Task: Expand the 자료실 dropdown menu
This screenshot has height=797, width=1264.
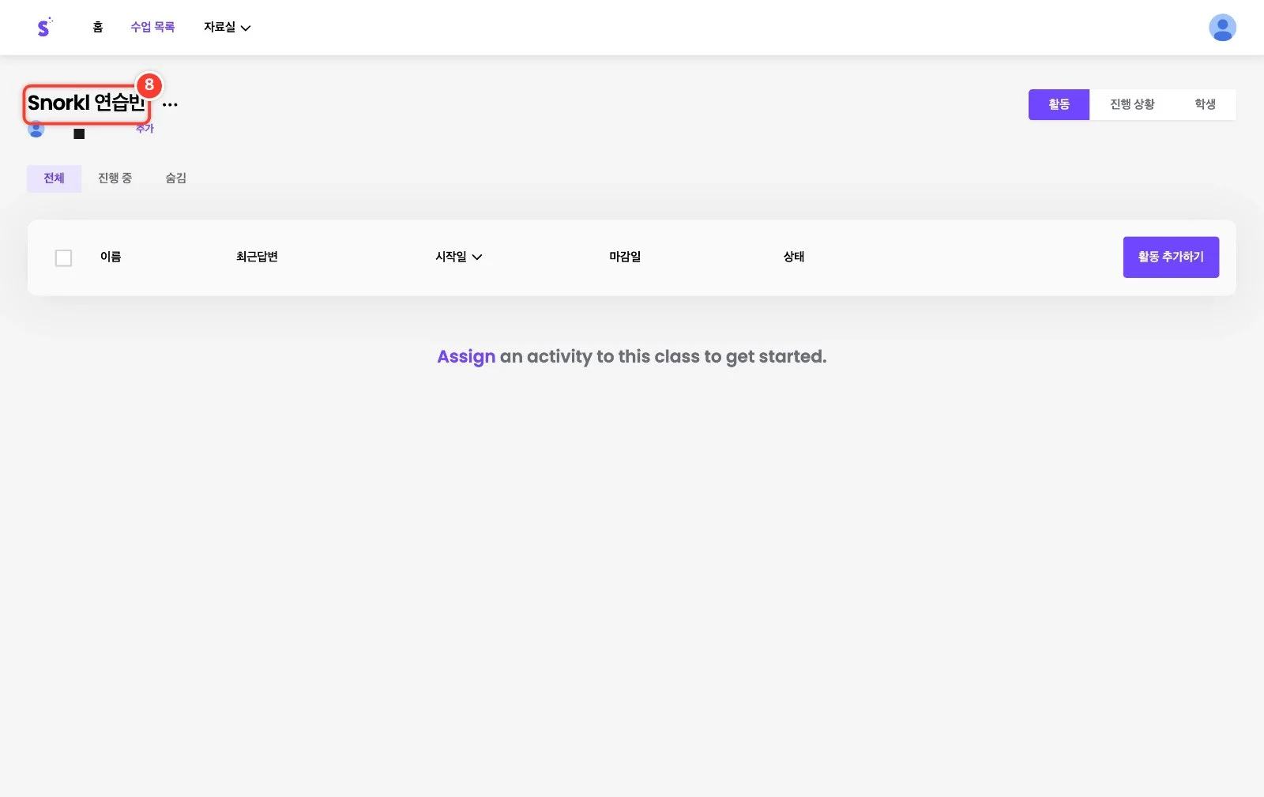Action: [227, 27]
